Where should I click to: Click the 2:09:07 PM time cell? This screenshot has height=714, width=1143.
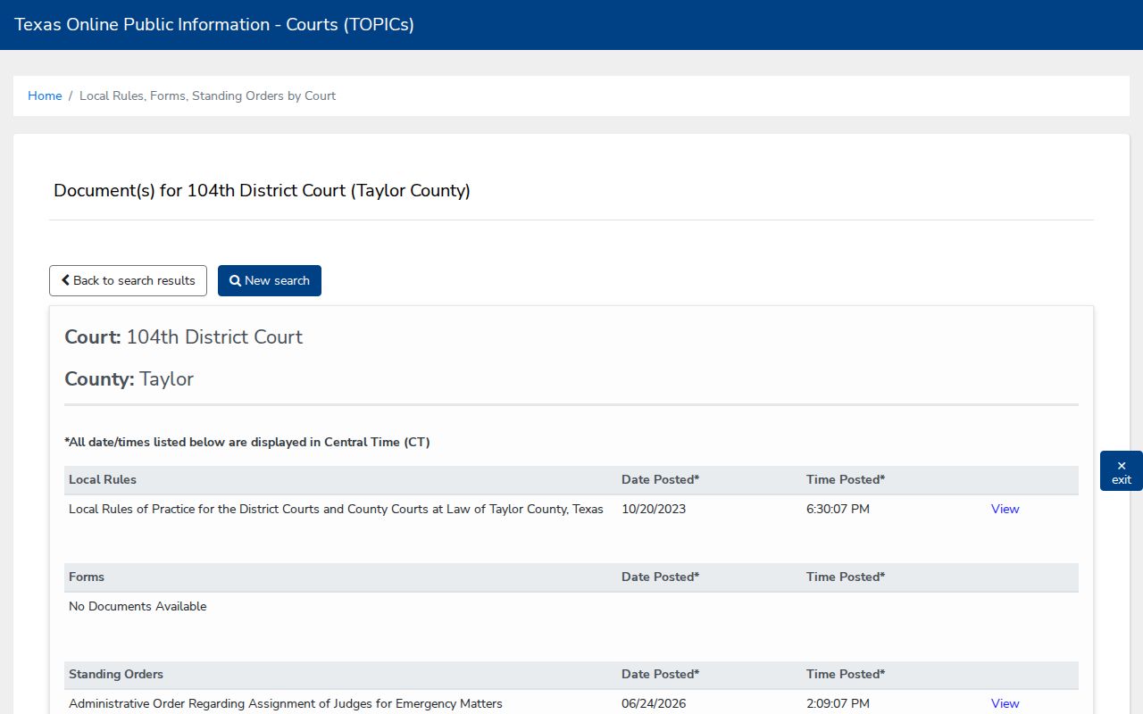pyautogui.click(x=838, y=703)
